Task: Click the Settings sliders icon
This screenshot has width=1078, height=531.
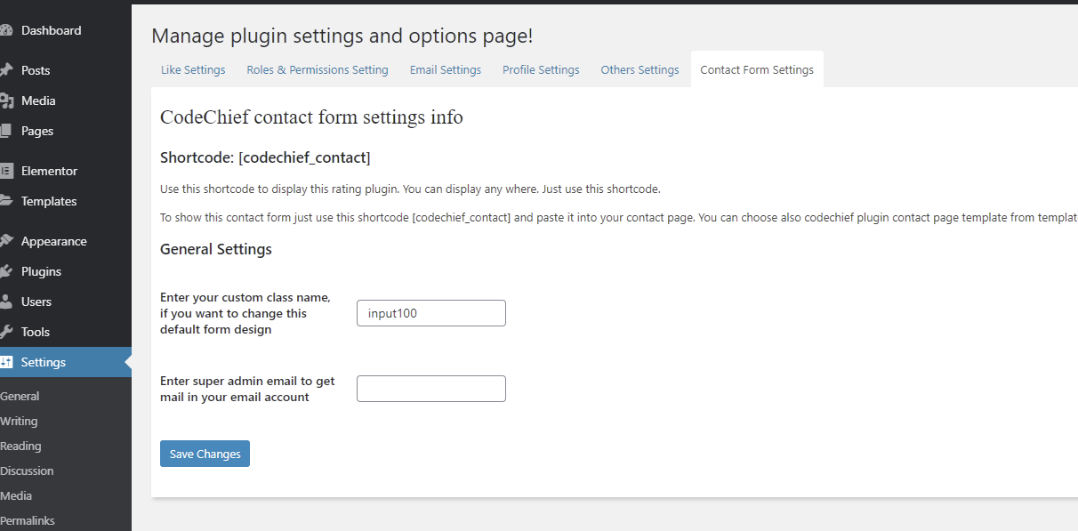Action: click(5, 362)
